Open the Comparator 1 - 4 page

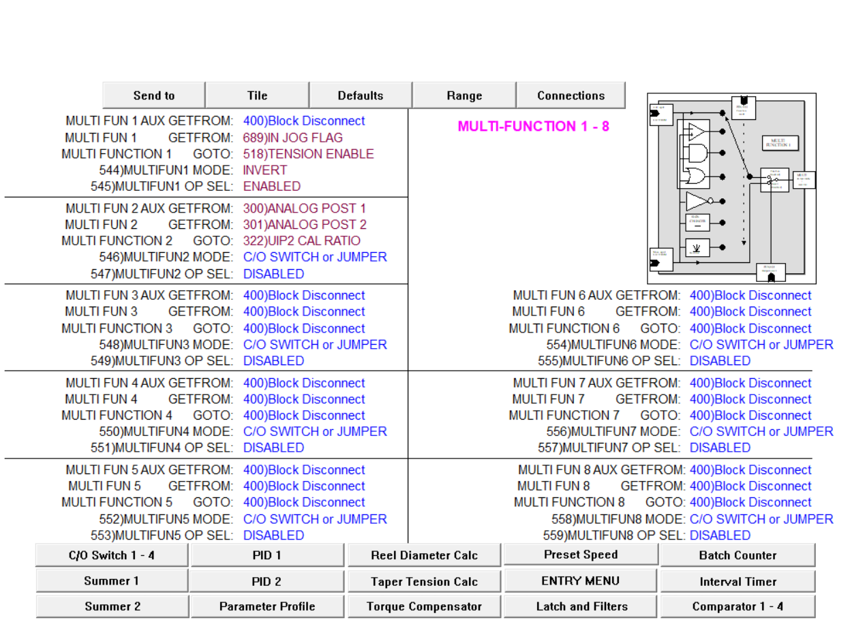(738, 606)
